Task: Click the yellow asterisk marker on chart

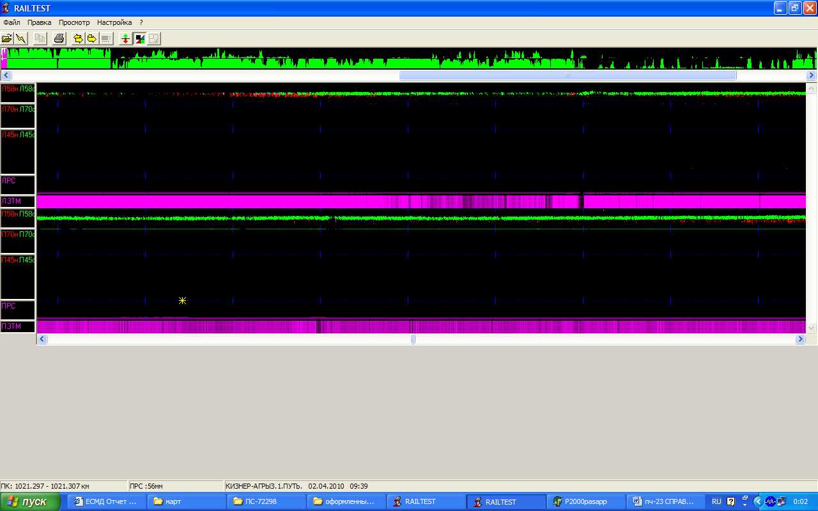Action: coord(182,300)
